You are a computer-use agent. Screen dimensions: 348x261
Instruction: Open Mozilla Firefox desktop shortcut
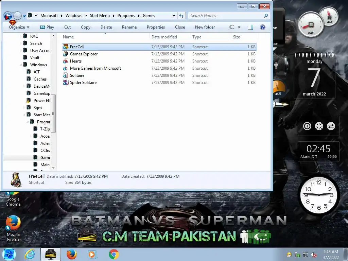(x=13, y=228)
